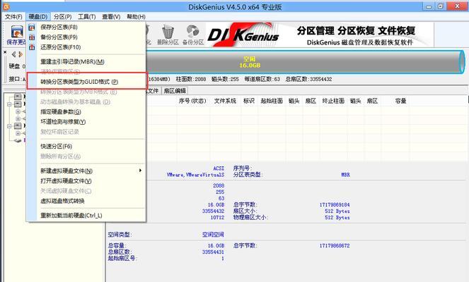Click the 文件系统 column header
469x282 pixels.
225,101
